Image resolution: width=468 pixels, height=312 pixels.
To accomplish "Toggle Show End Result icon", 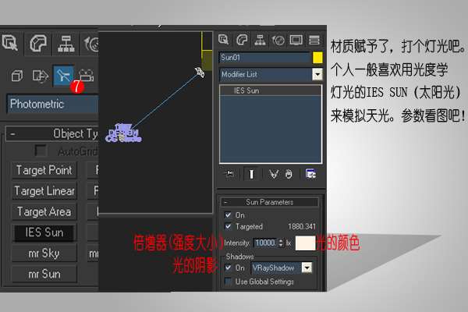I will [x=251, y=174].
